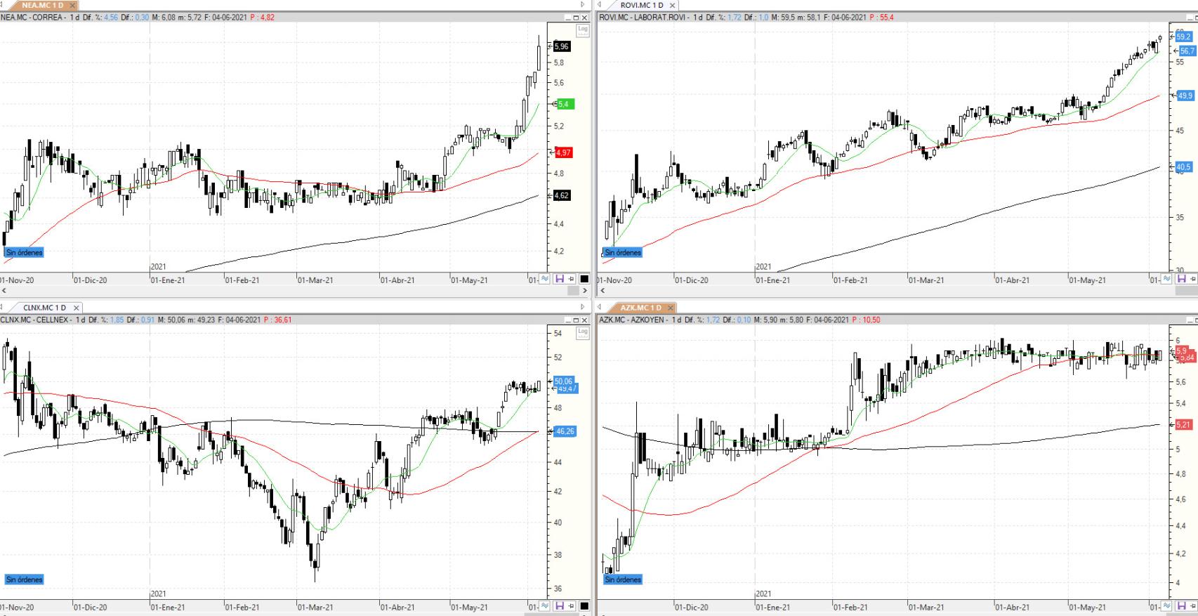
Task: Click the right tab-scroll arrow above the NEA.MC chart
Action: pos(582,5)
